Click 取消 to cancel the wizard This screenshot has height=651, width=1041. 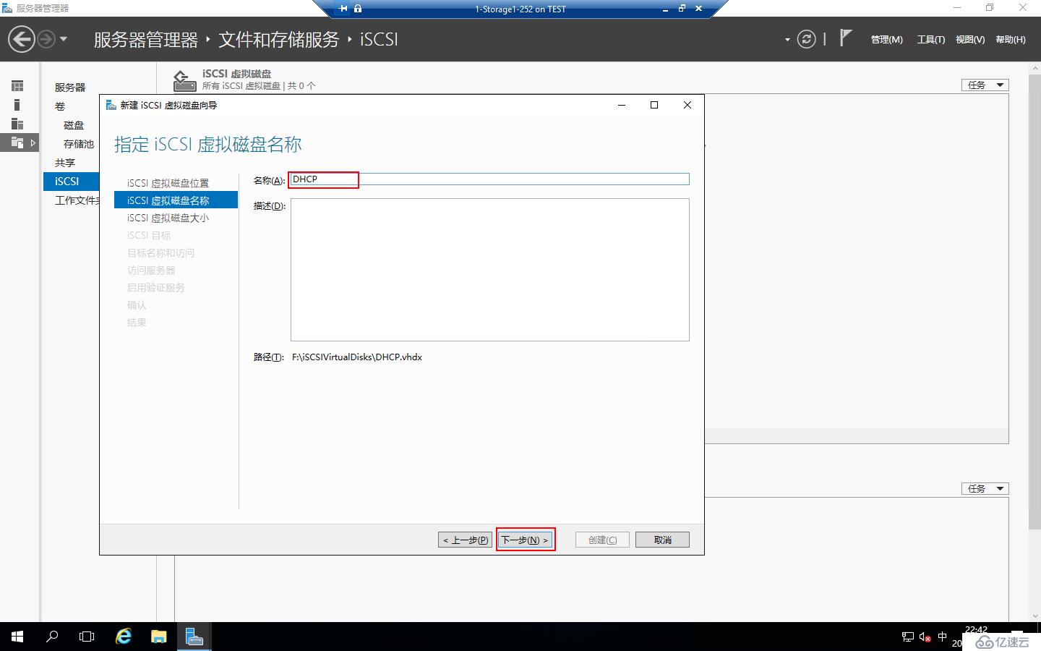662,540
